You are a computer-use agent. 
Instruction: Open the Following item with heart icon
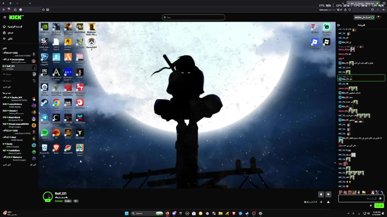8,39
